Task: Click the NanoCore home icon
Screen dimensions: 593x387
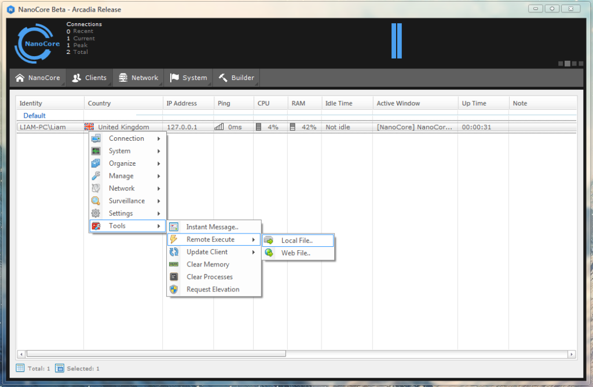Action: (x=20, y=78)
